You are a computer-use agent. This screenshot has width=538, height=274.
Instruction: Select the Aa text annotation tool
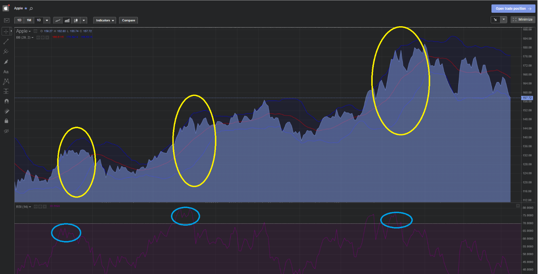pyautogui.click(x=6, y=72)
